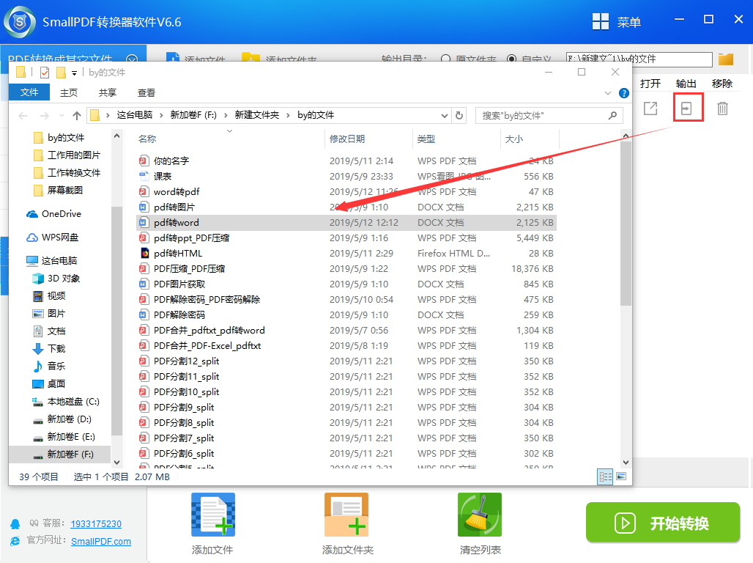
Task: Click the navigation pane scrollbar thumb
Action: [x=116, y=321]
